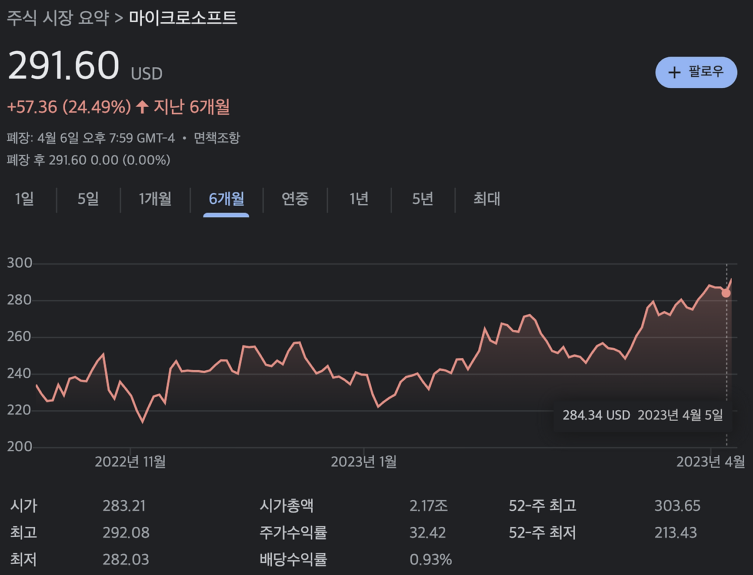Click the 마이크로소프트 title text
This screenshot has width=753, height=575.
pos(183,18)
